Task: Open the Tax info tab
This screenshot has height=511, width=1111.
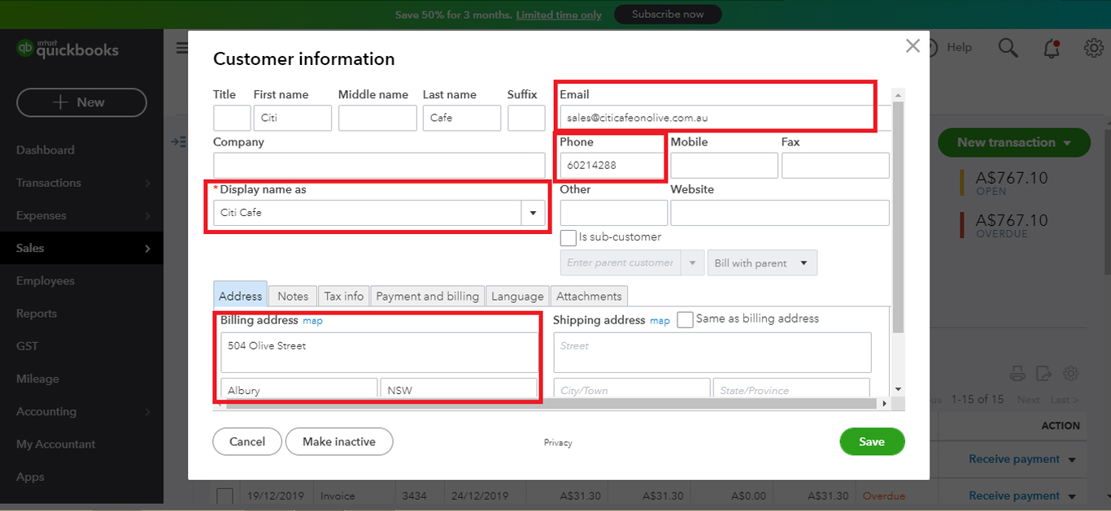Action: (x=344, y=296)
